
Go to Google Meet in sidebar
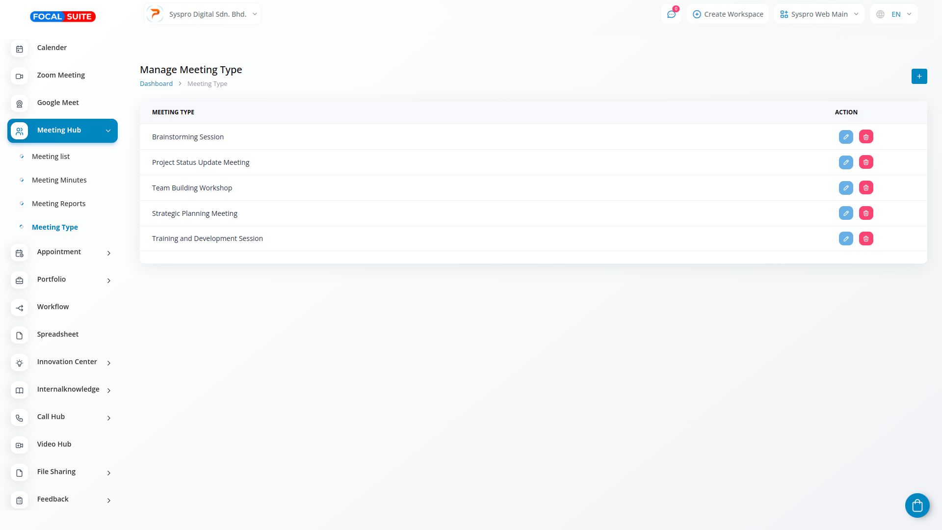pos(58,103)
